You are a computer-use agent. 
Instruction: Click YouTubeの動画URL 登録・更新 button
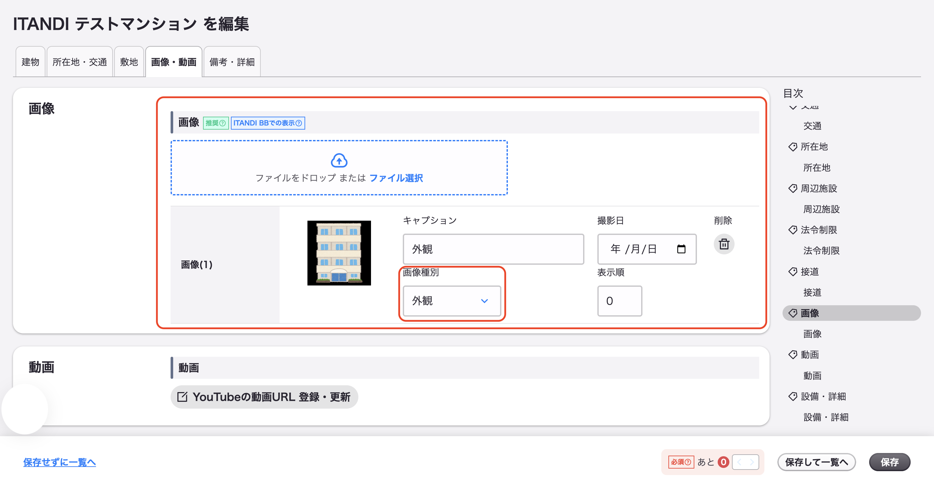click(x=264, y=397)
